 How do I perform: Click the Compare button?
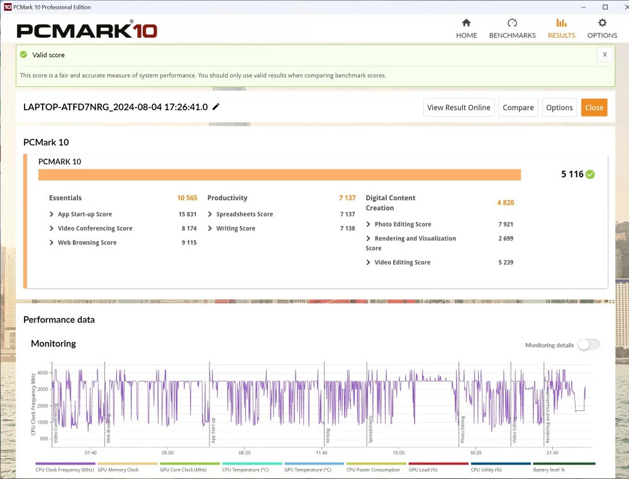518,108
